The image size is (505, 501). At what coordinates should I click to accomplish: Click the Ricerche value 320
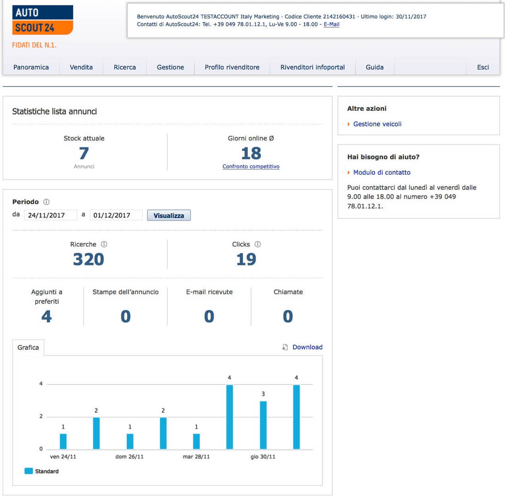pos(89,259)
